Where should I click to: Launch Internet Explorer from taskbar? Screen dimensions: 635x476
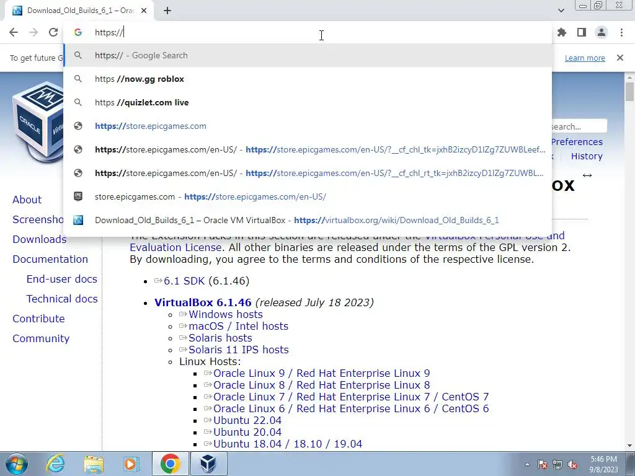tap(55, 464)
